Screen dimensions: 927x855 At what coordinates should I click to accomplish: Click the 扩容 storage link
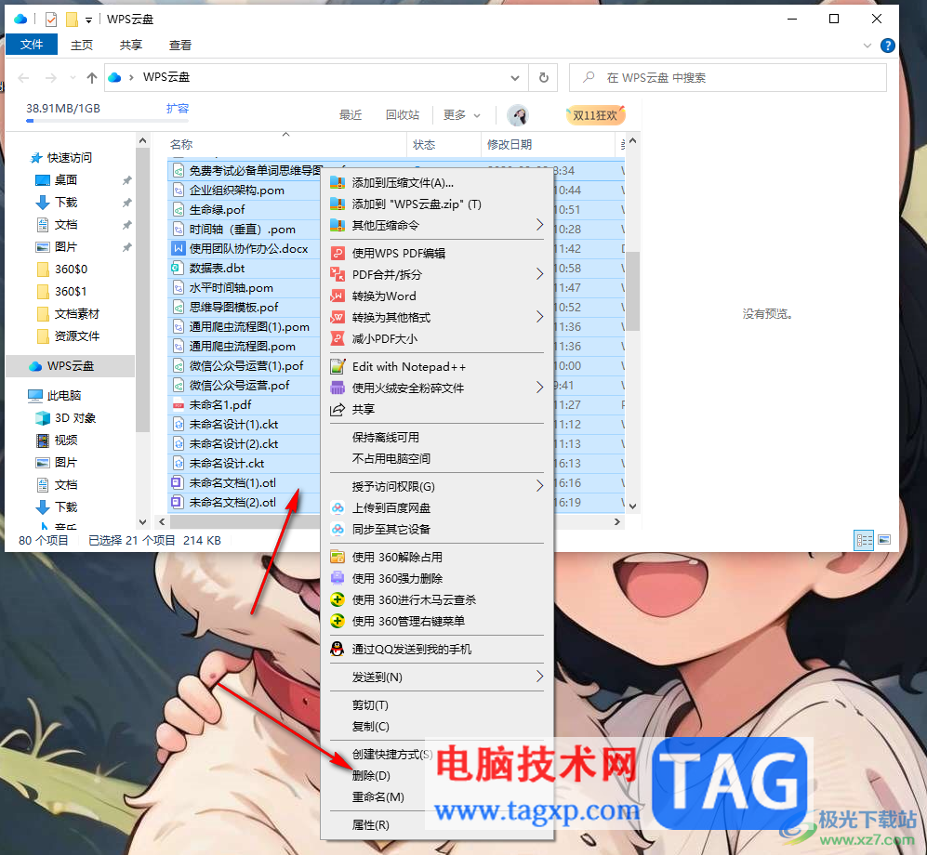tap(178, 108)
